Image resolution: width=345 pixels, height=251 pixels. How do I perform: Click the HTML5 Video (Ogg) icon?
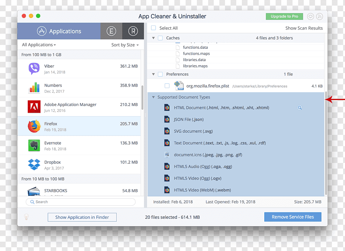[x=167, y=178]
